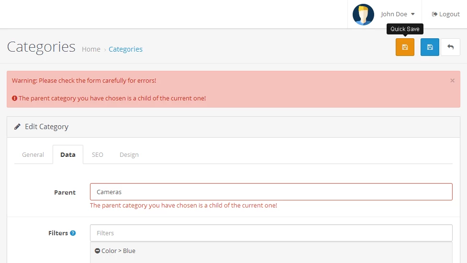Expand the dropdown caret next to John Doe
Screen dimensions: 467x263
(413, 14)
